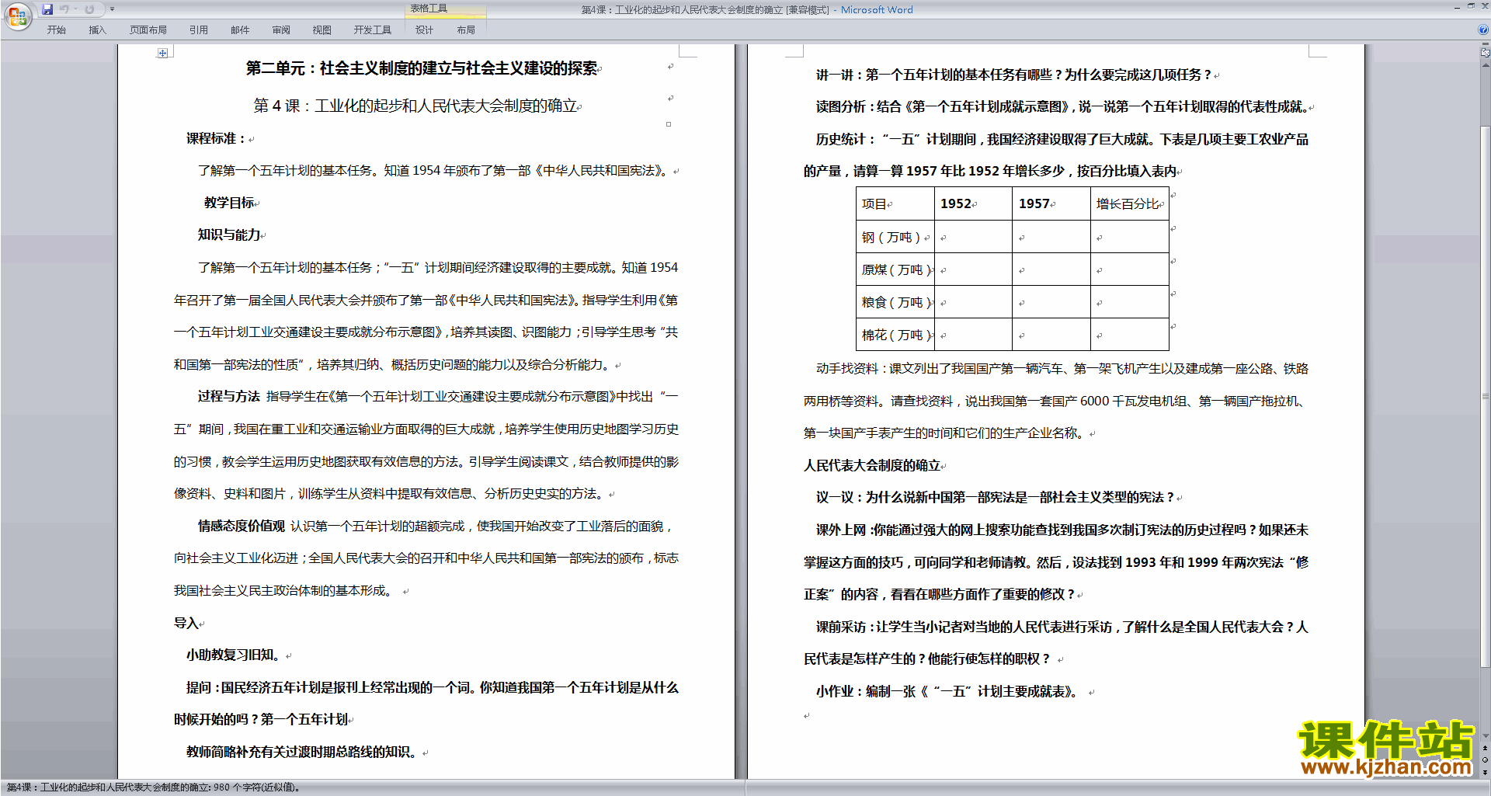Click the 知识与能力 heading
The width and height of the screenshot is (1491, 796).
pyautogui.click(x=229, y=235)
